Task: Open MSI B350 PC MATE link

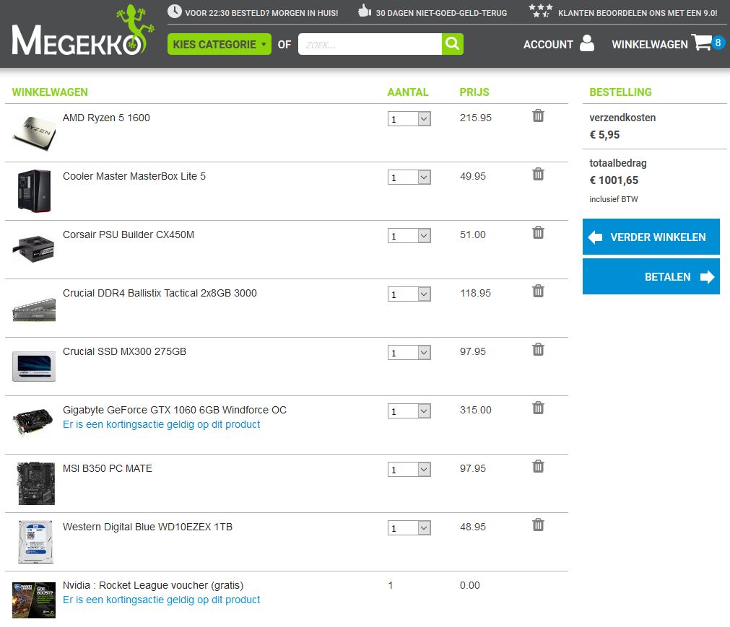Action: point(108,468)
